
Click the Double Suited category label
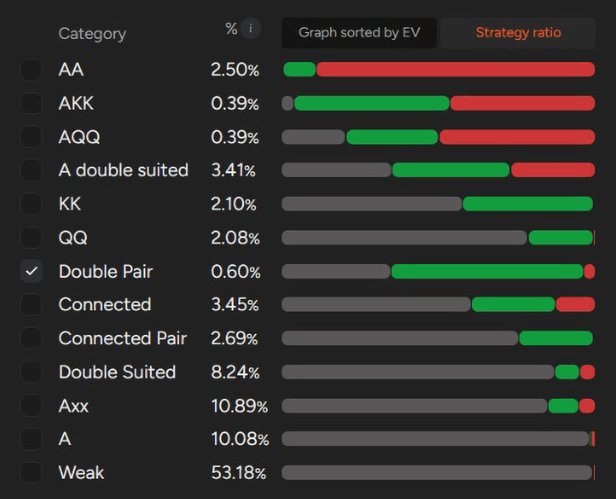[x=117, y=371]
